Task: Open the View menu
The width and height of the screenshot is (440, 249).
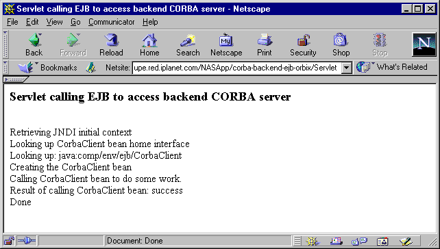Action: [54, 22]
